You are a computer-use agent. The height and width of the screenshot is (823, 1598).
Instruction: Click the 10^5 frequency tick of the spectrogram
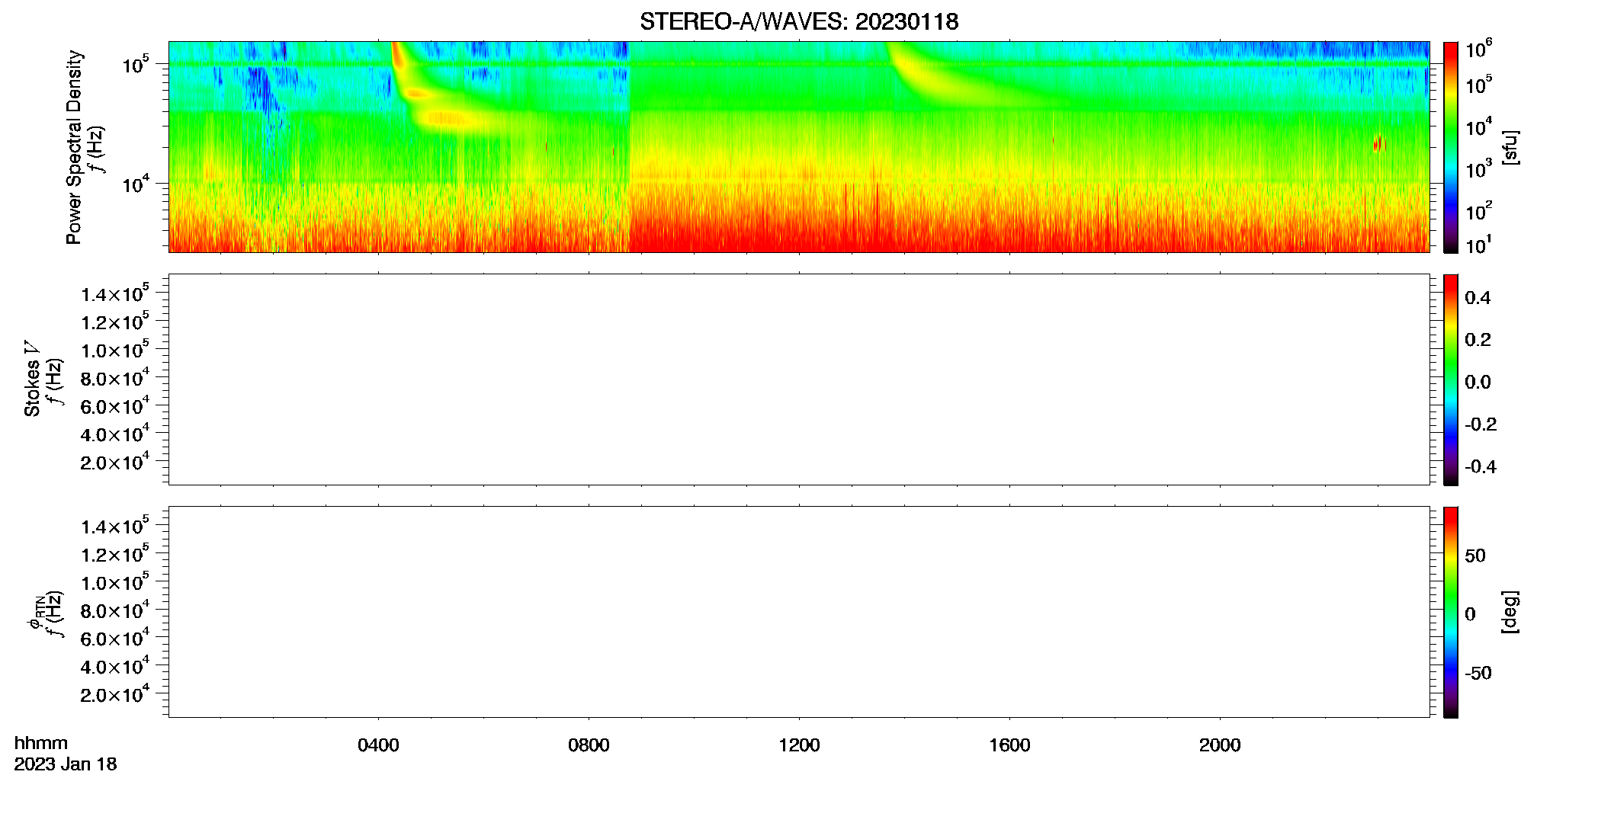point(136,64)
